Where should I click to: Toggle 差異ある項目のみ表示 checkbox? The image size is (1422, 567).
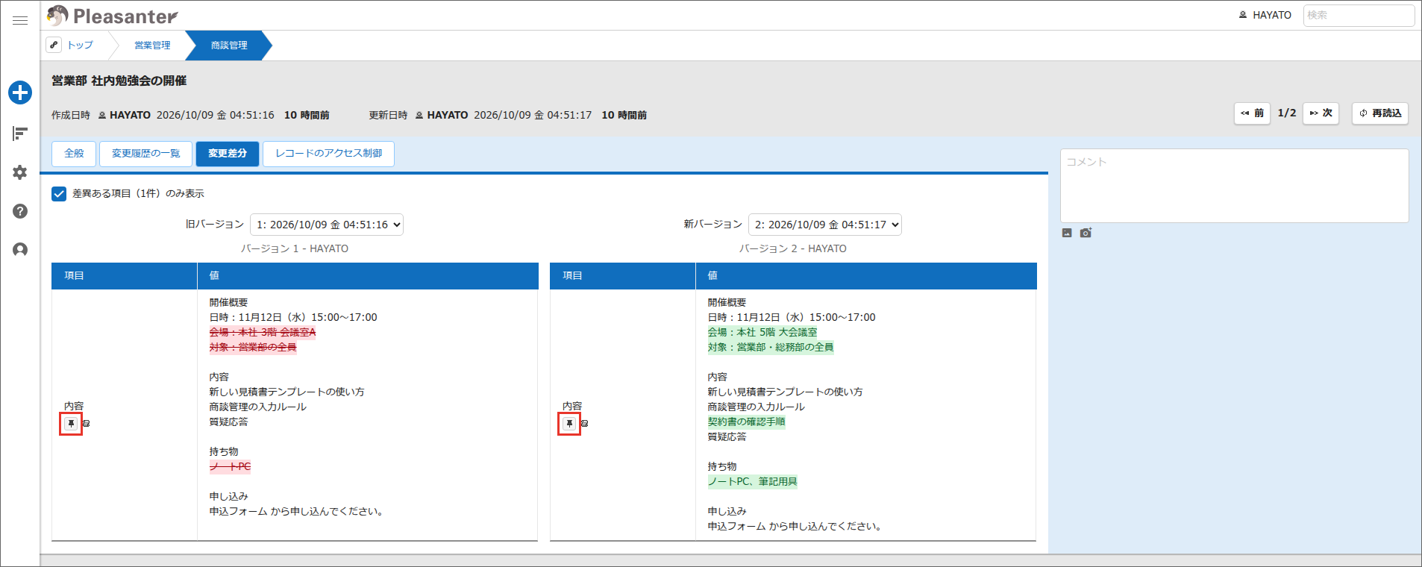click(x=59, y=194)
